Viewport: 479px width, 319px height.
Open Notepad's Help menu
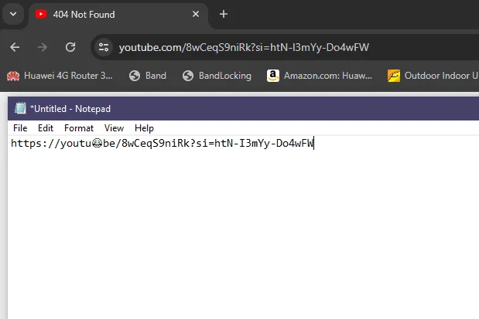(144, 128)
